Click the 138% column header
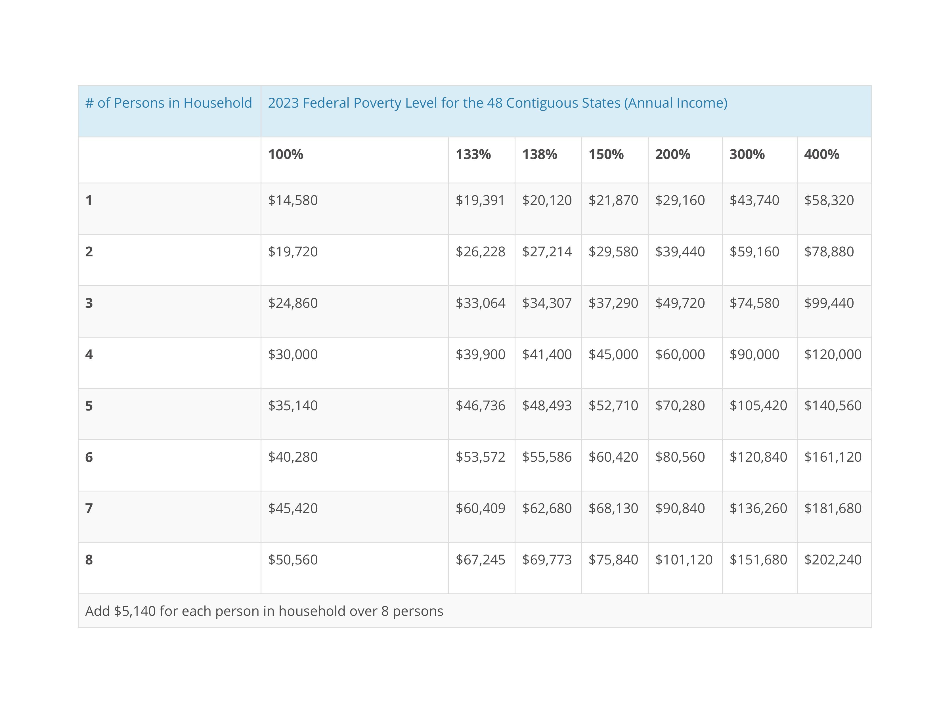The height and width of the screenshot is (724, 937). pos(539,154)
